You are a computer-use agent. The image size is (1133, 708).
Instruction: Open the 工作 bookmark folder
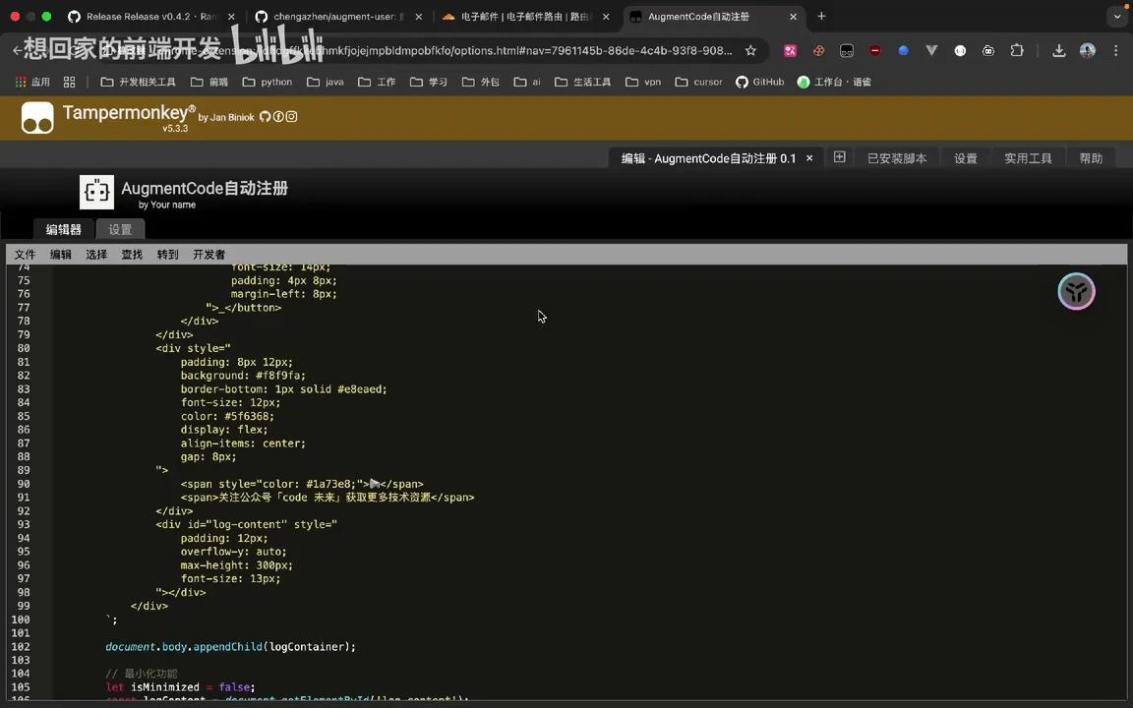(377, 82)
